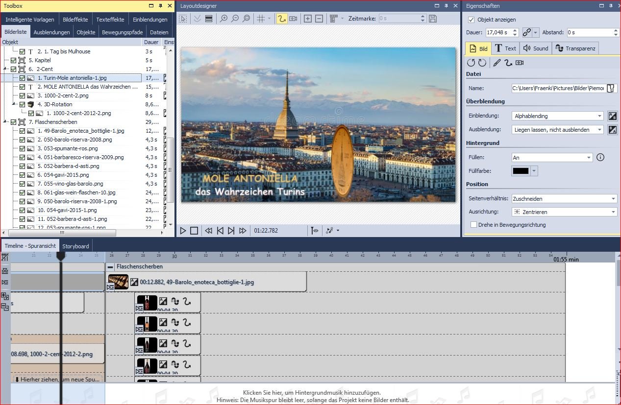Viewport: 621px width, 405px height.
Task: Switch to the Storyboard tab
Action: tap(75, 246)
